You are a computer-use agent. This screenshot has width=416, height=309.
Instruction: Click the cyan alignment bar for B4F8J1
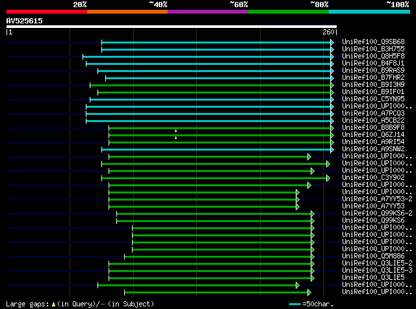pos(208,64)
